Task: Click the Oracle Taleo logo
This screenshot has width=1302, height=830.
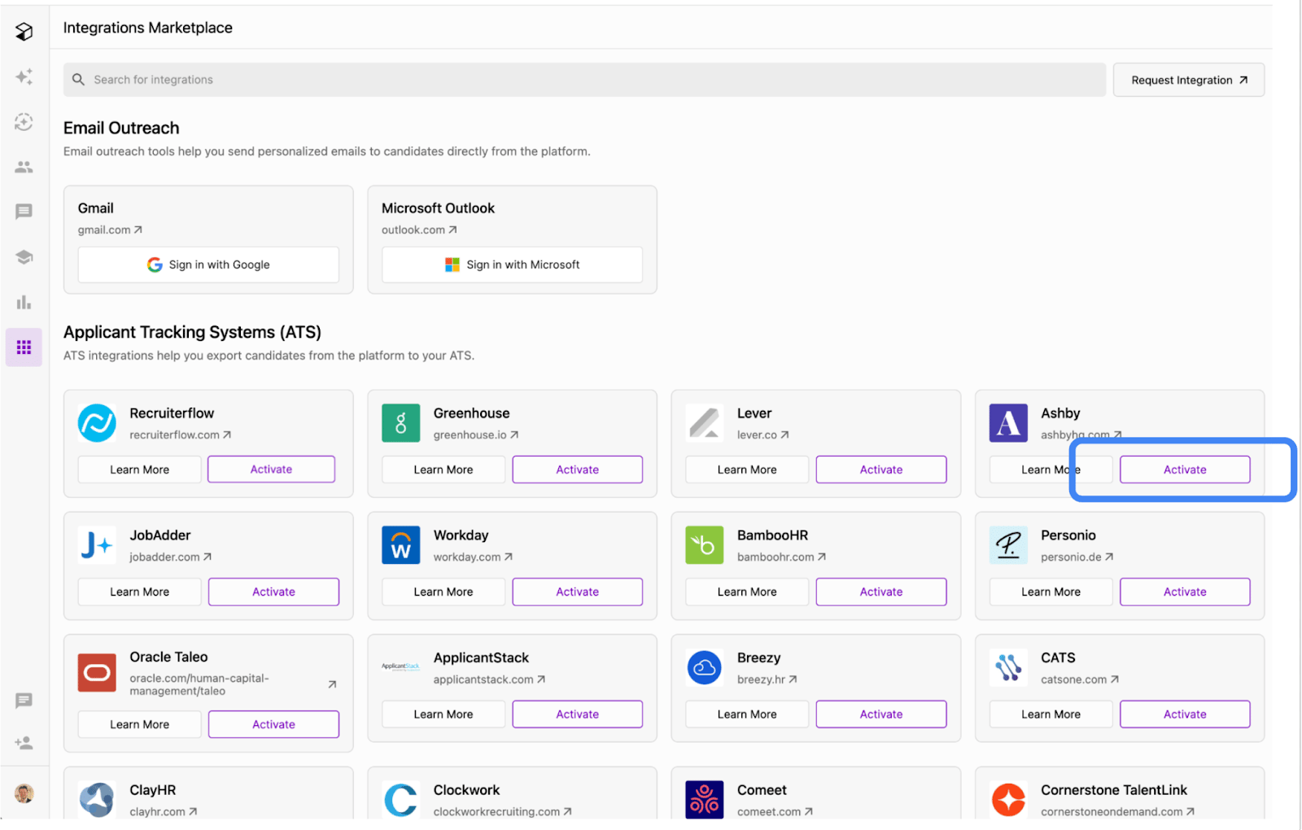Action: [97, 673]
